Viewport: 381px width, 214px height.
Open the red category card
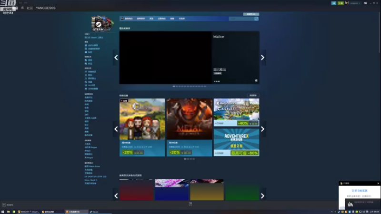point(136,190)
